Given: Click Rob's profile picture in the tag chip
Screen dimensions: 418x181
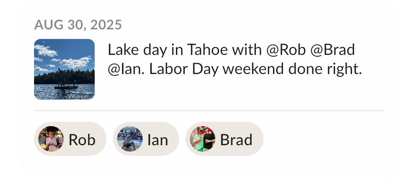Looking at the screenshot, I should (x=51, y=139).
